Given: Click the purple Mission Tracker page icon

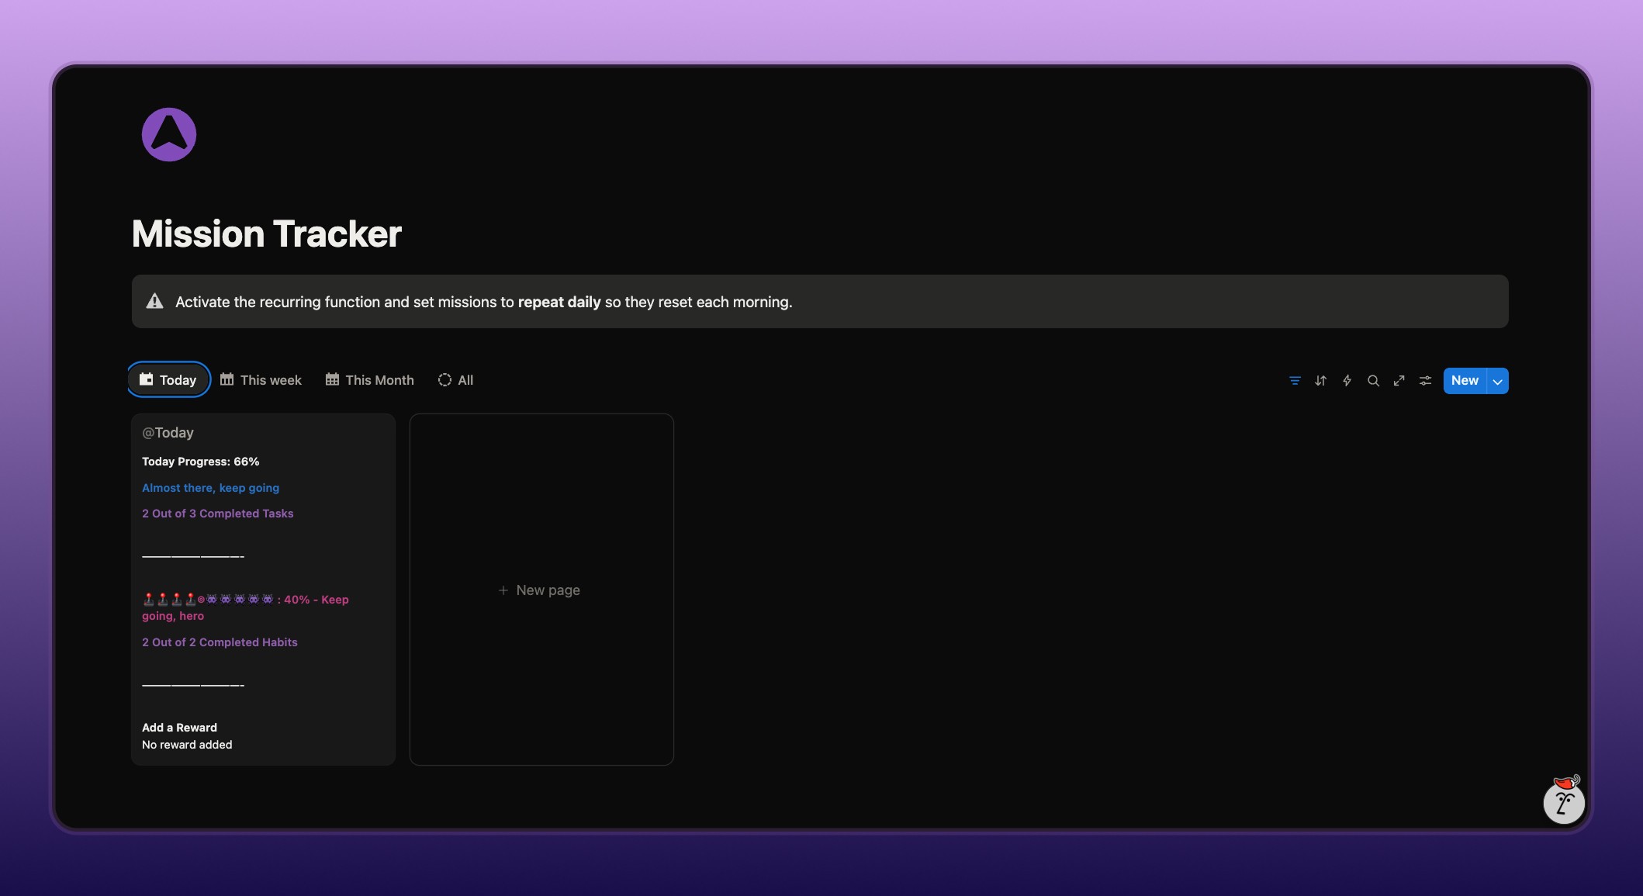Looking at the screenshot, I should click(169, 134).
